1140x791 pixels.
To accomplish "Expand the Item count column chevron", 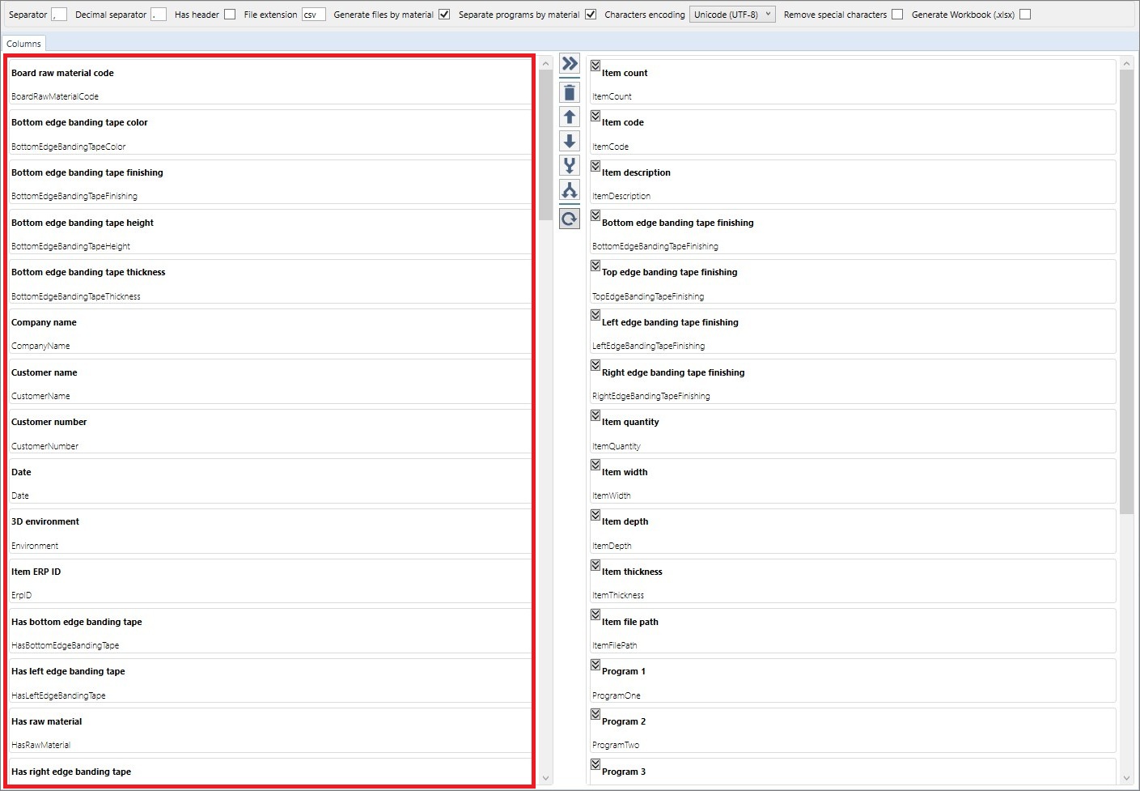I will [x=595, y=66].
